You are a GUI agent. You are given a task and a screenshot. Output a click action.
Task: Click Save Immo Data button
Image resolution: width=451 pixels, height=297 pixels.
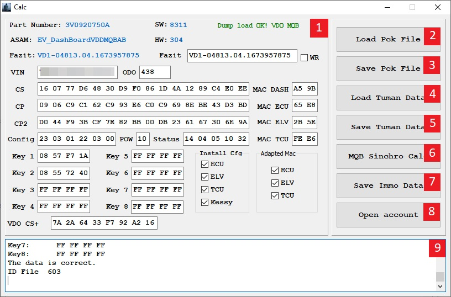(x=389, y=186)
